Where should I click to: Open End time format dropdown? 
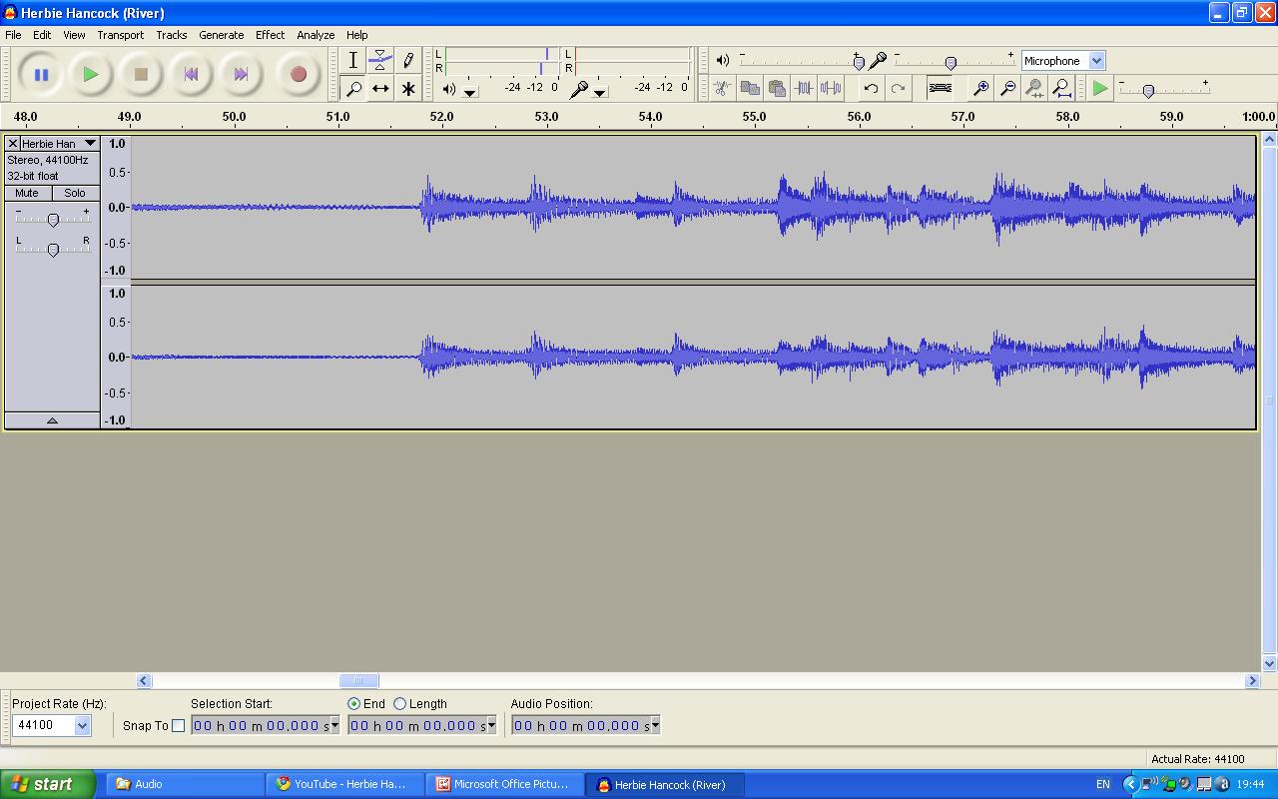491,726
